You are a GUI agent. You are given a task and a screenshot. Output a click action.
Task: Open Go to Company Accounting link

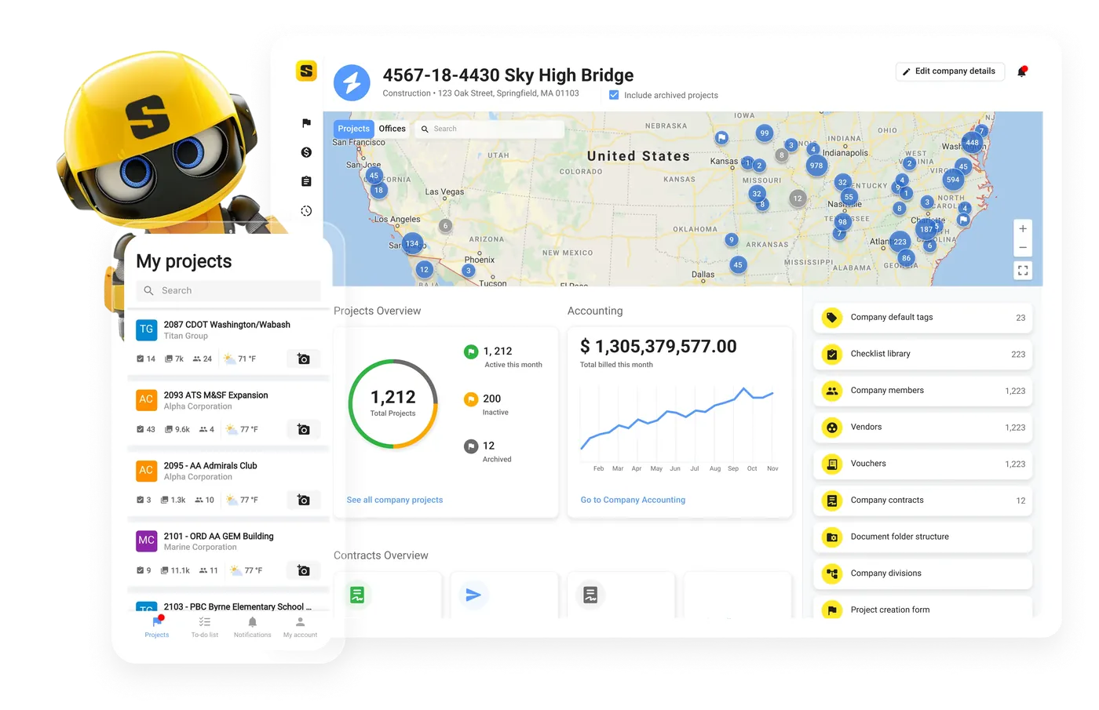click(x=633, y=500)
